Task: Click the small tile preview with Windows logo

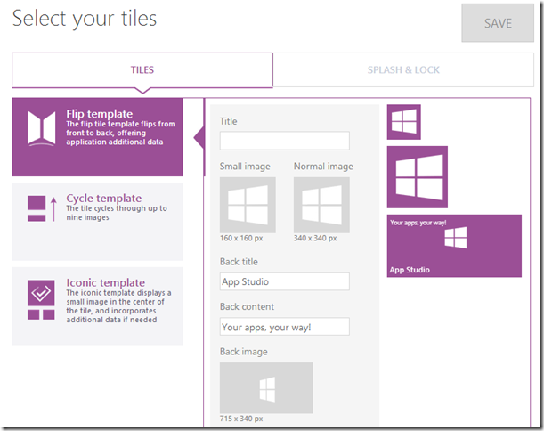Action: (x=404, y=122)
